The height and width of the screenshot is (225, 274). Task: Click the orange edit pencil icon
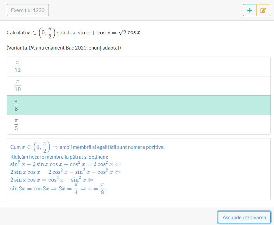coord(263,10)
